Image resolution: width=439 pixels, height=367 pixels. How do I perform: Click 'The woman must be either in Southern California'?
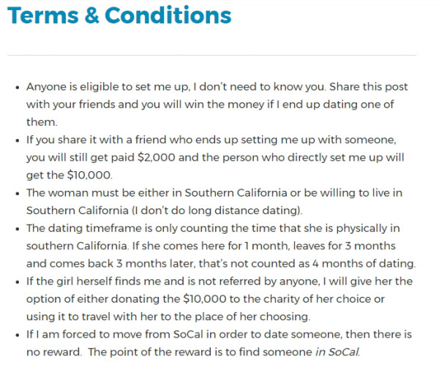pyautogui.click(x=157, y=193)
